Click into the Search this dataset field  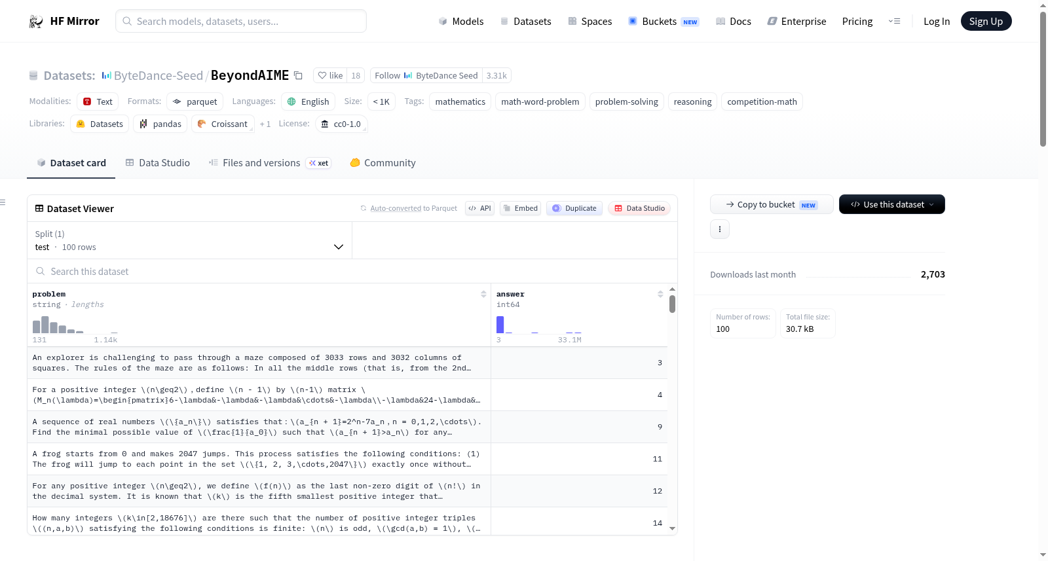[352, 272]
